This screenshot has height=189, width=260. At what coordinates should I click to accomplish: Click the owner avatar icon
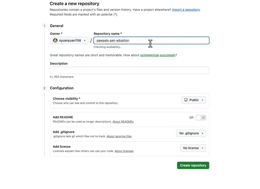point(55,41)
